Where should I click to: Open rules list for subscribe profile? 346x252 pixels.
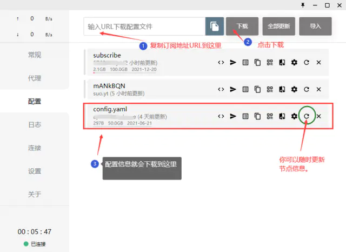[245, 63]
